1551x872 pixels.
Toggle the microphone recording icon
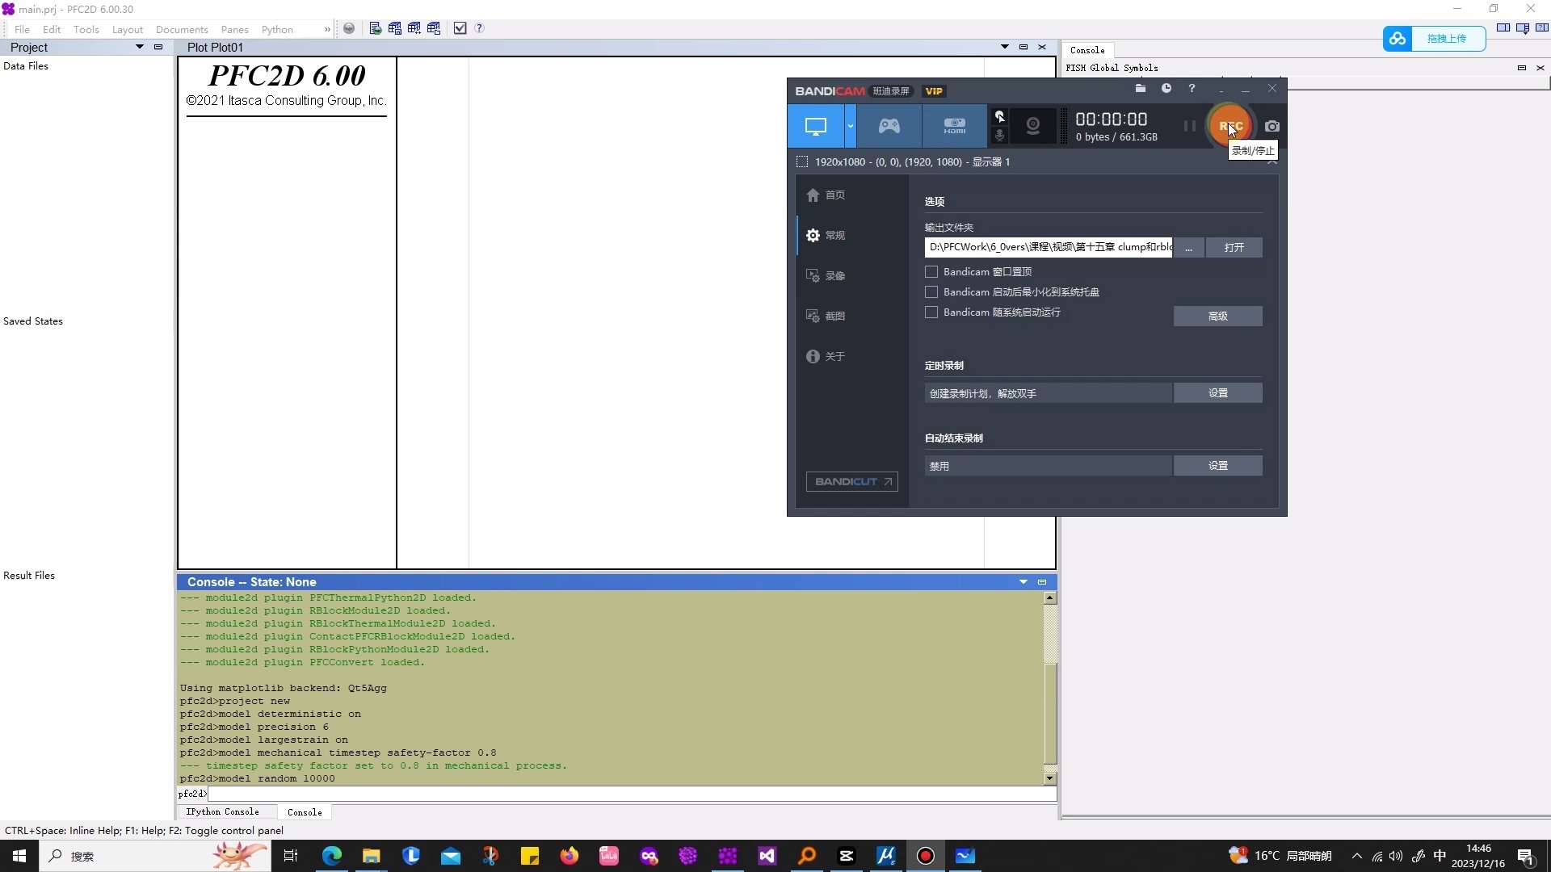(999, 136)
